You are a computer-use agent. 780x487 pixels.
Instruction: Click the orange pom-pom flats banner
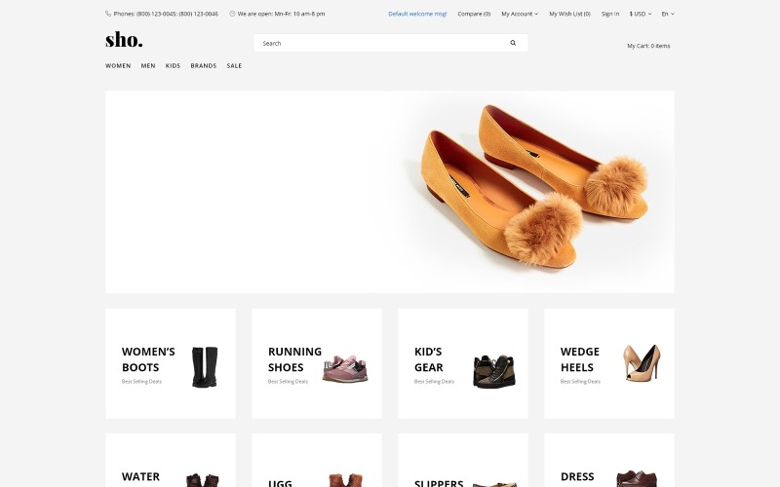tap(390, 192)
